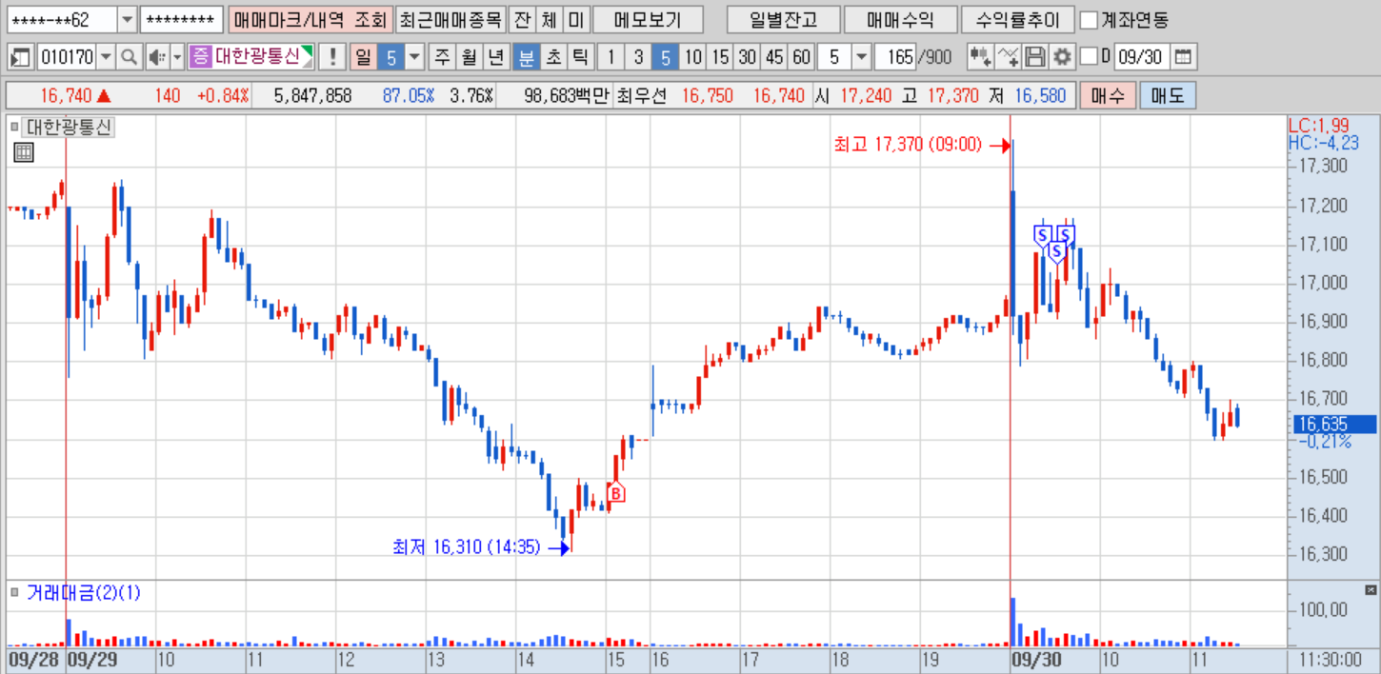
Task: Toggle the 분 minute chart button
Action: (525, 57)
